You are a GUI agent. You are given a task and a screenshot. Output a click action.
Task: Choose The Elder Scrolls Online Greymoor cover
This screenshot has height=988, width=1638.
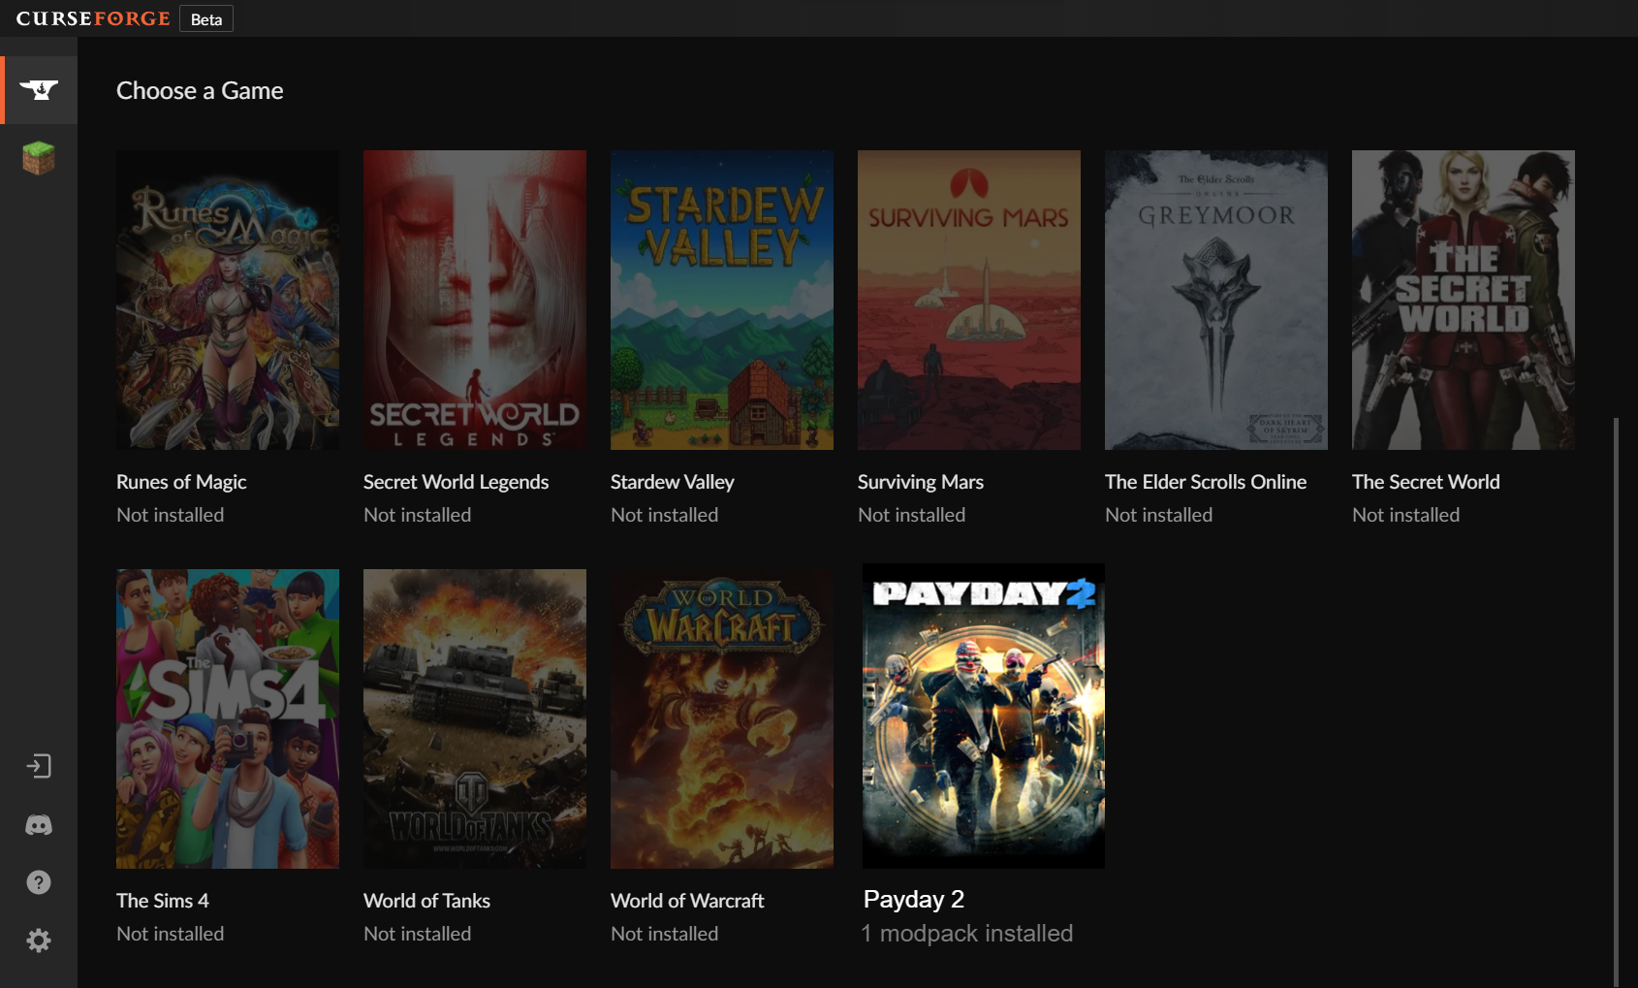(x=1216, y=300)
